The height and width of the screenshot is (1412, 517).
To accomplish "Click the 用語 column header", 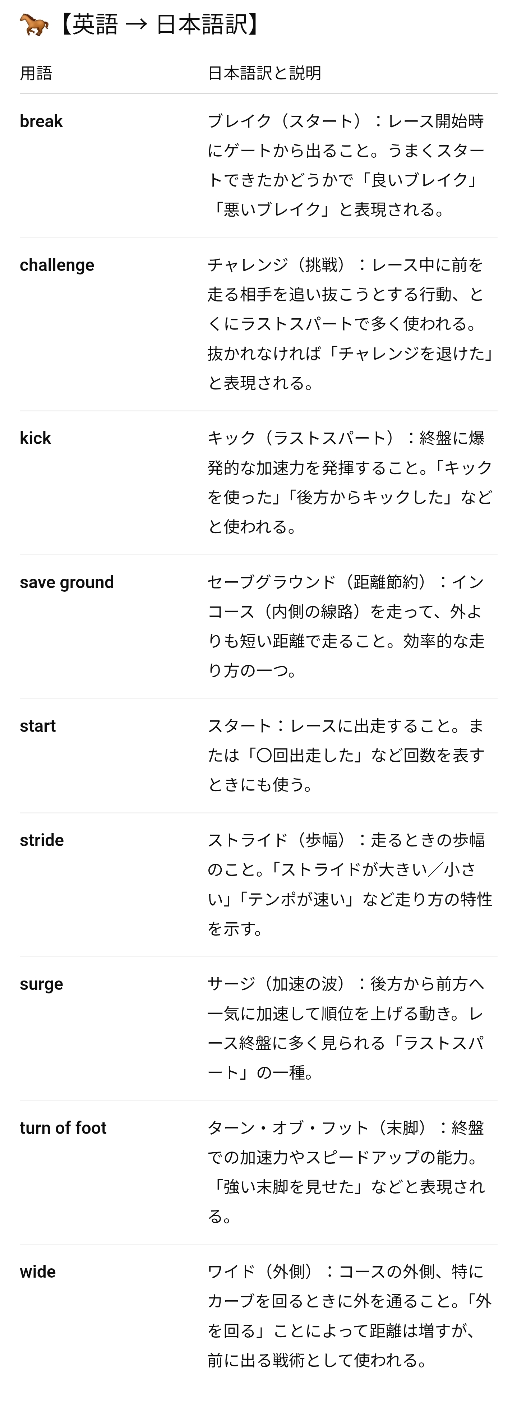I will [36, 73].
